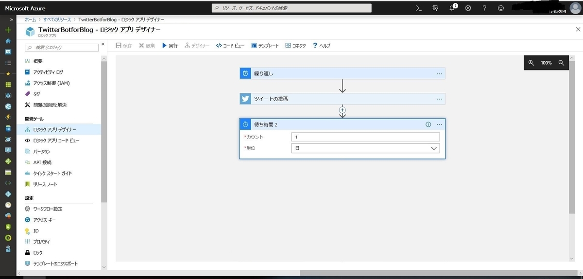Open Dashboard icon in left rail
This screenshot has height=279, width=583.
coord(8,52)
